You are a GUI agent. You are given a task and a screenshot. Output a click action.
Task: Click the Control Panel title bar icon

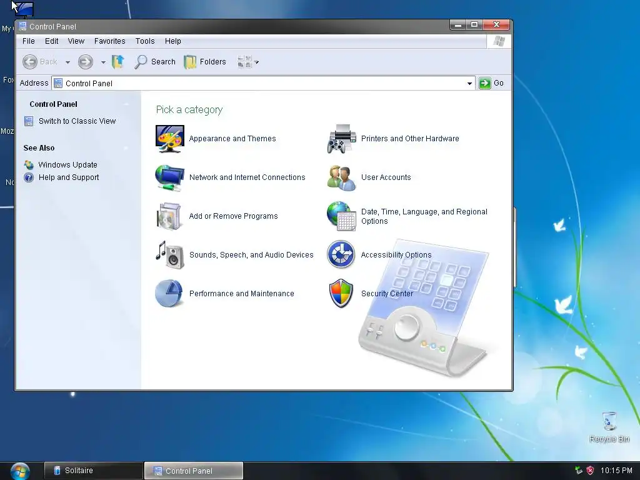pyautogui.click(x=23, y=26)
